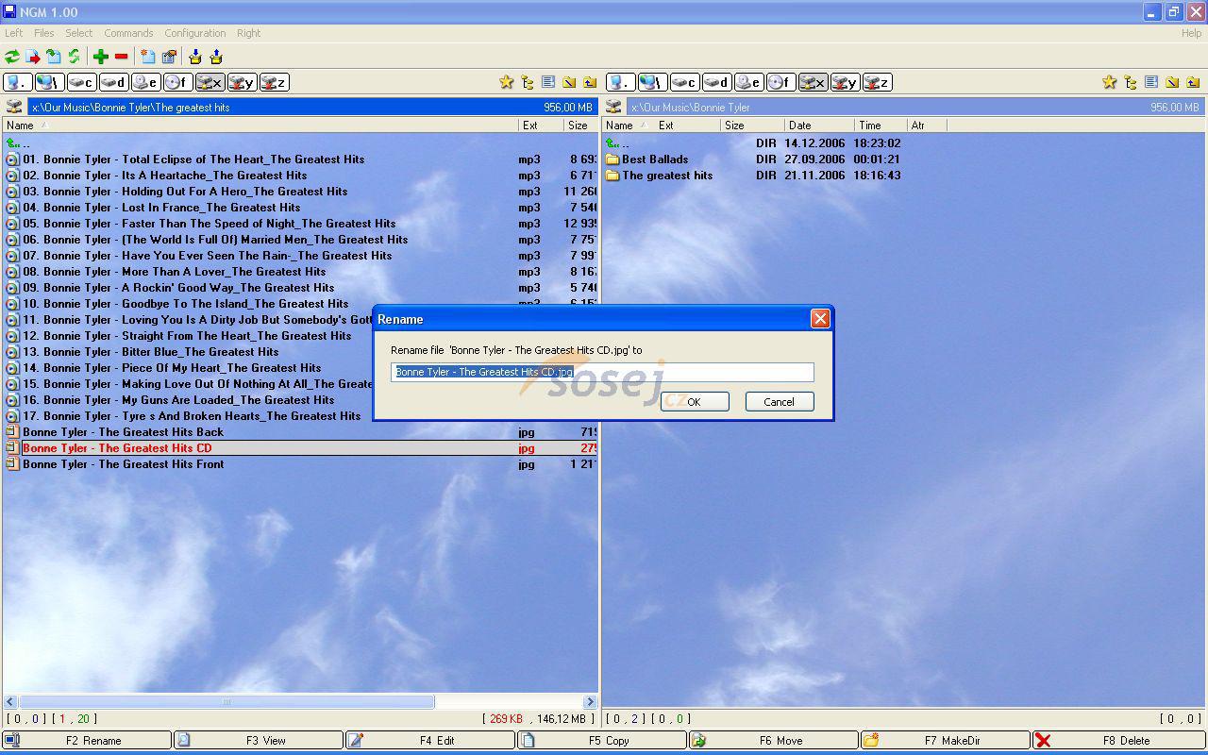The image size is (1208, 755).
Task: Close the Rename dialog with X
Action: pyautogui.click(x=820, y=318)
